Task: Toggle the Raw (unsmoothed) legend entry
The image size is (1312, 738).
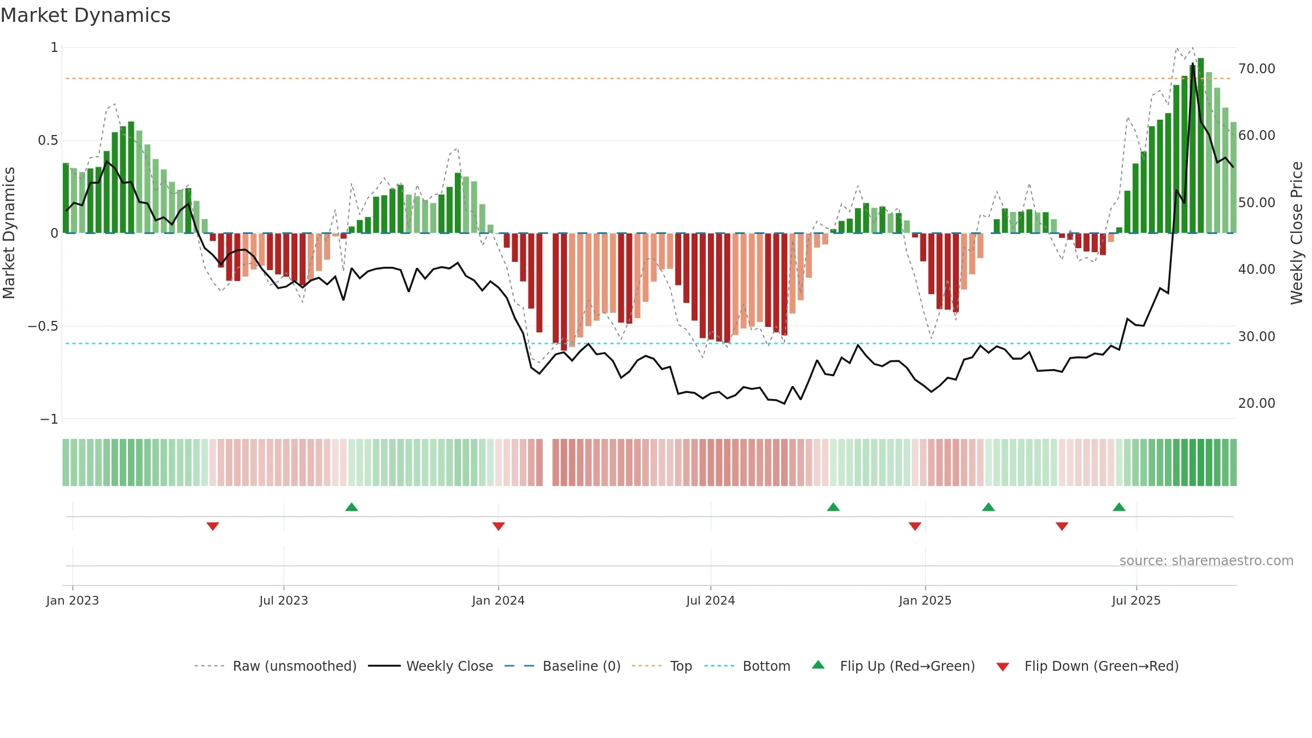Action: (x=275, y=666)
